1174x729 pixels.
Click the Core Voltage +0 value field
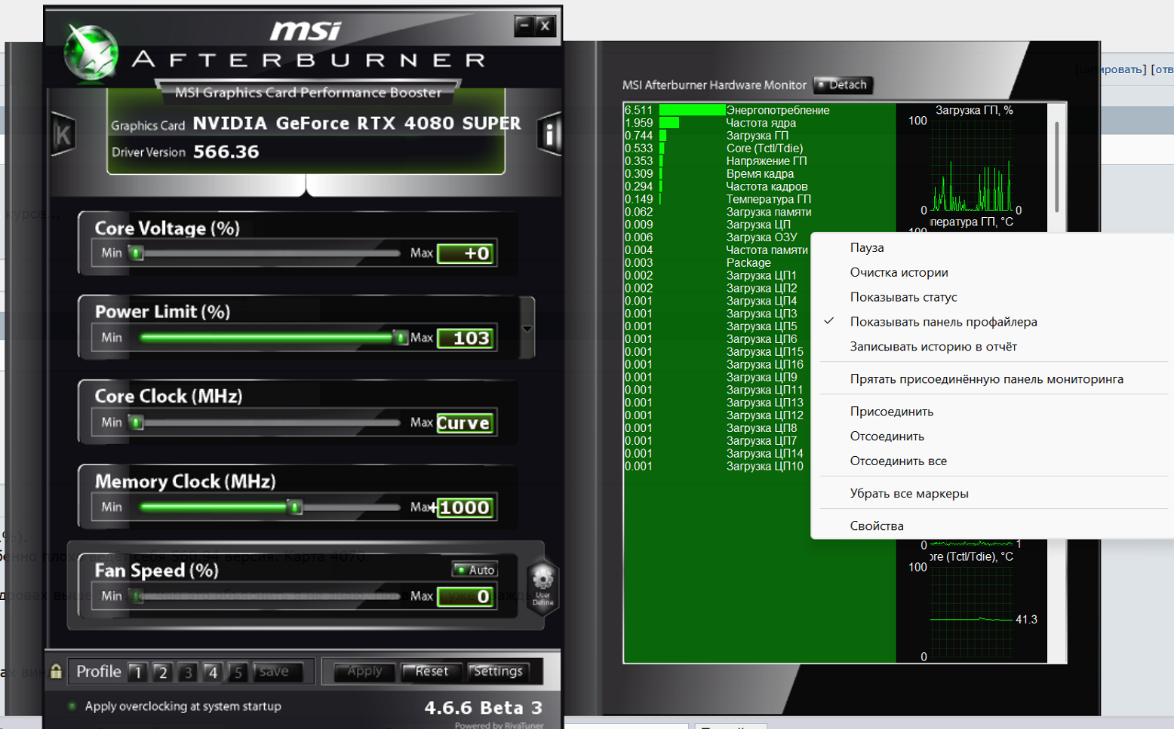coord(466,253)
